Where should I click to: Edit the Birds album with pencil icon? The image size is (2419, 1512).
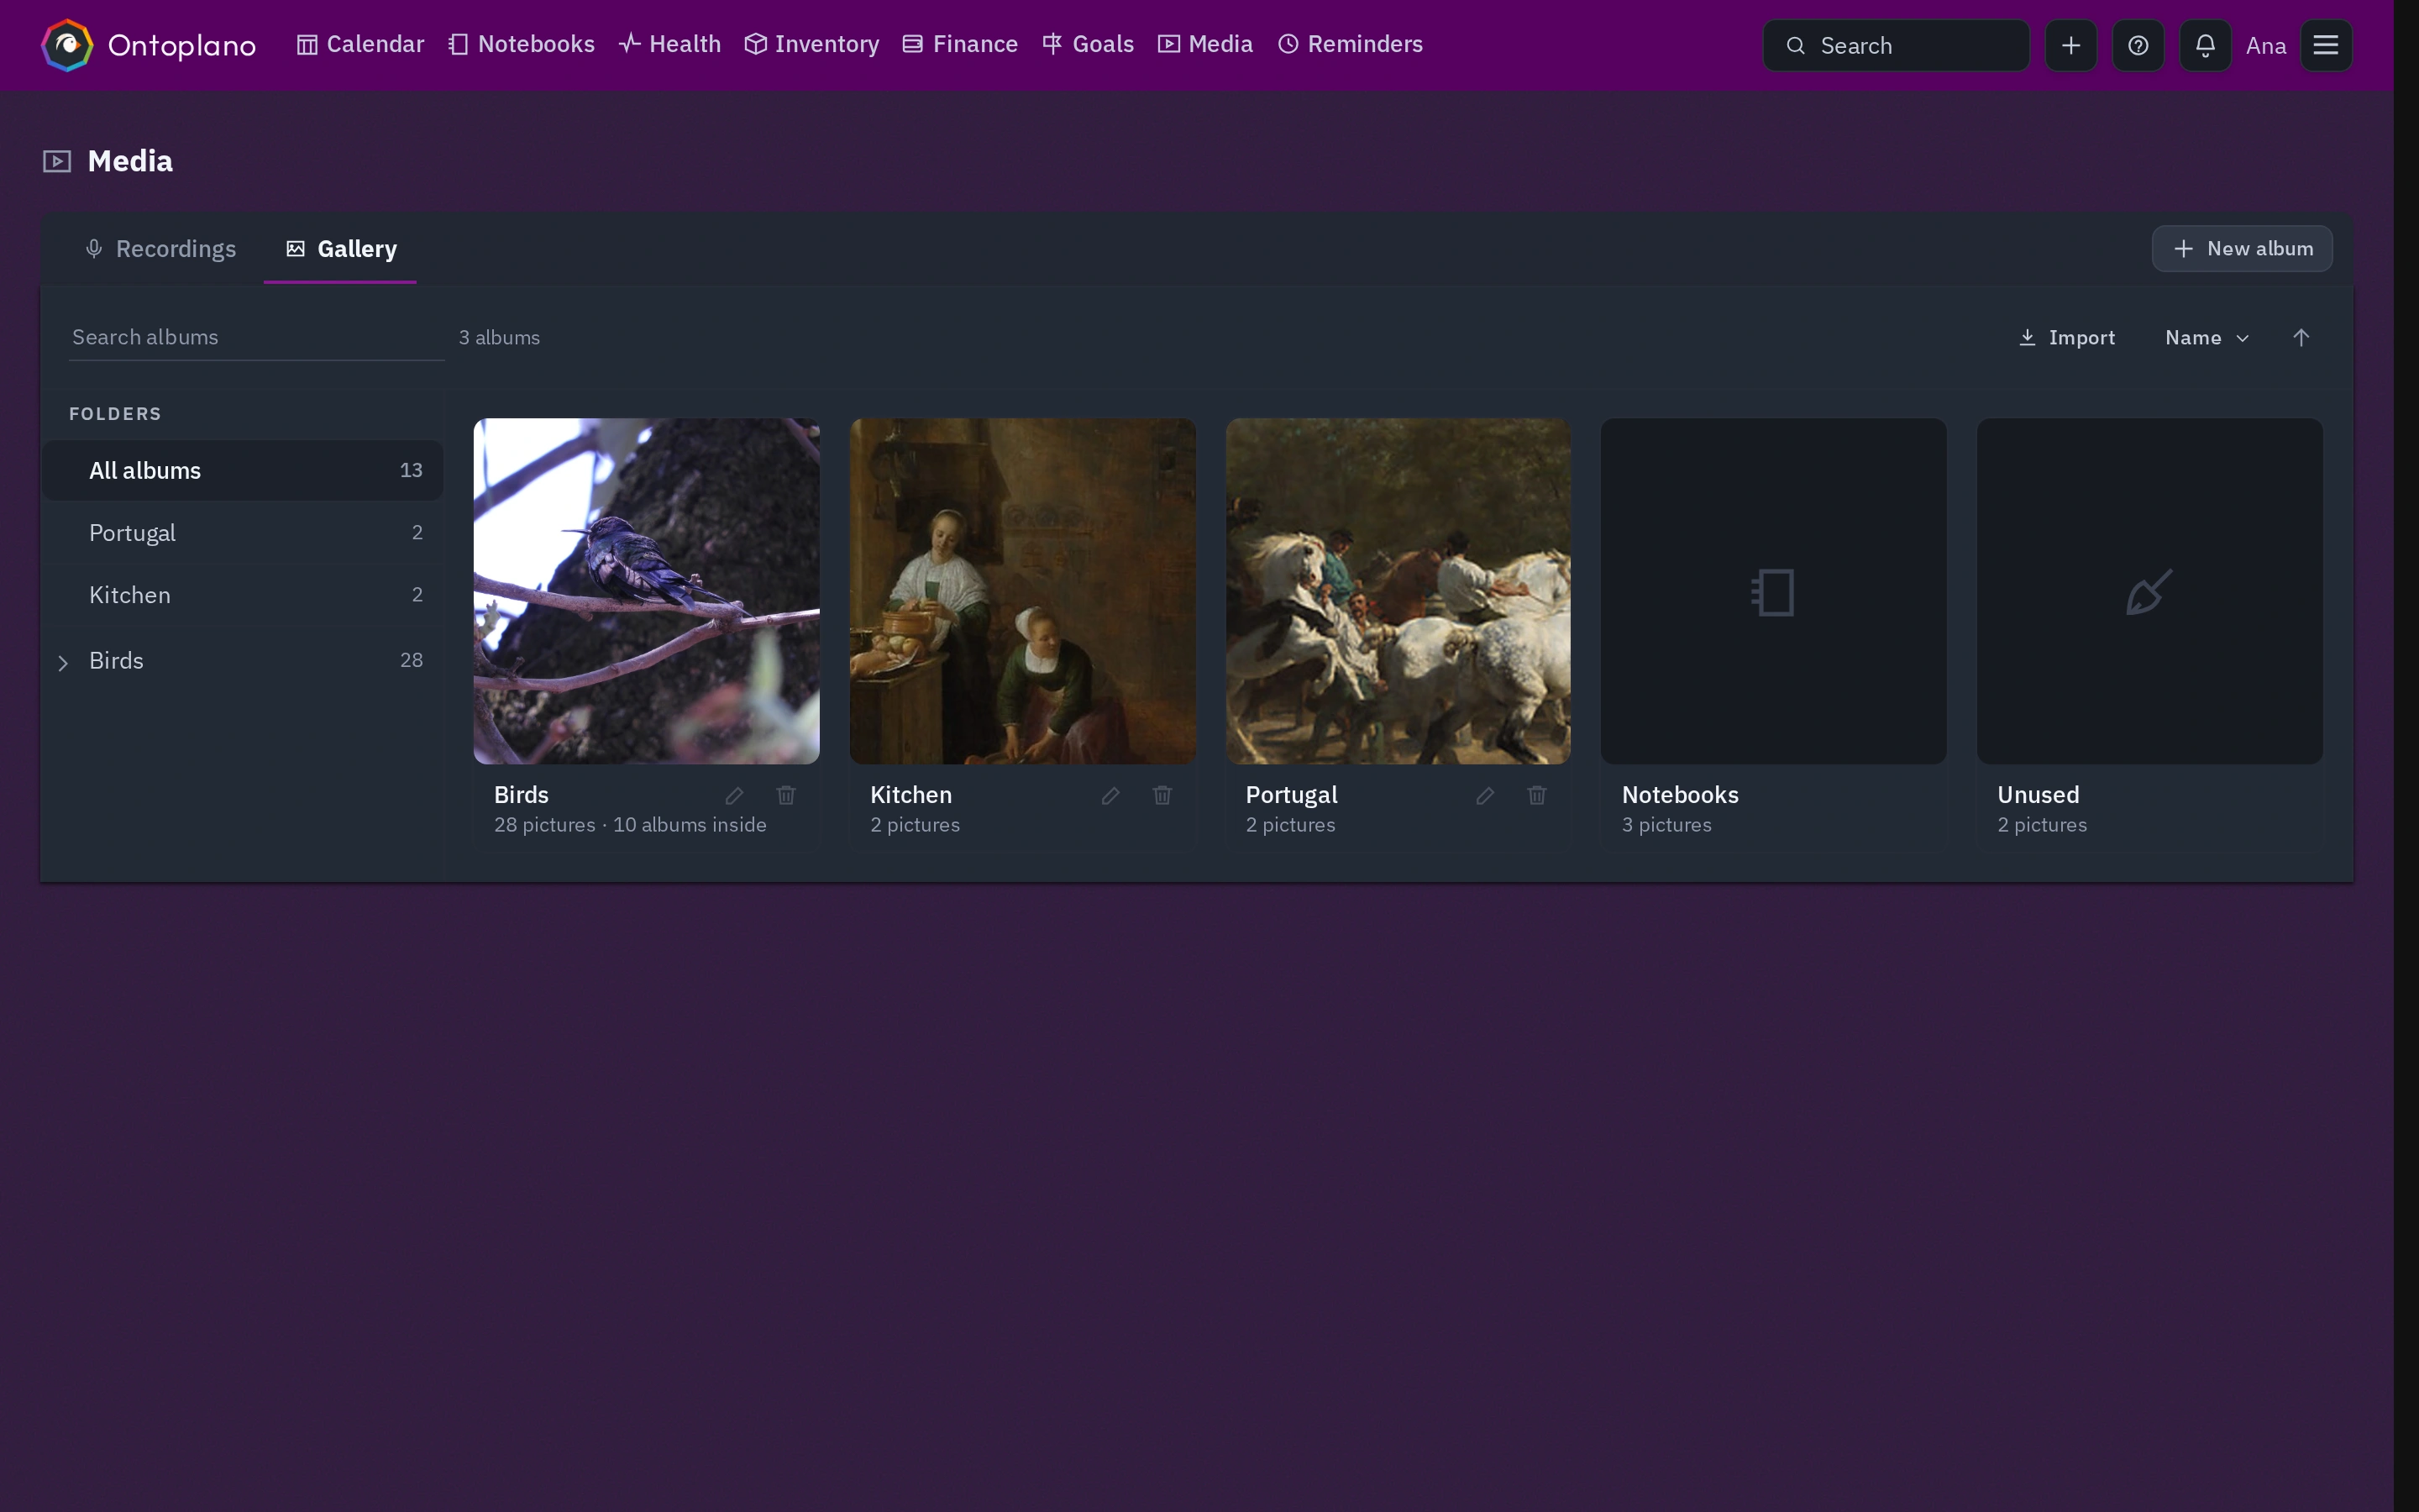(x=735, y=796)
